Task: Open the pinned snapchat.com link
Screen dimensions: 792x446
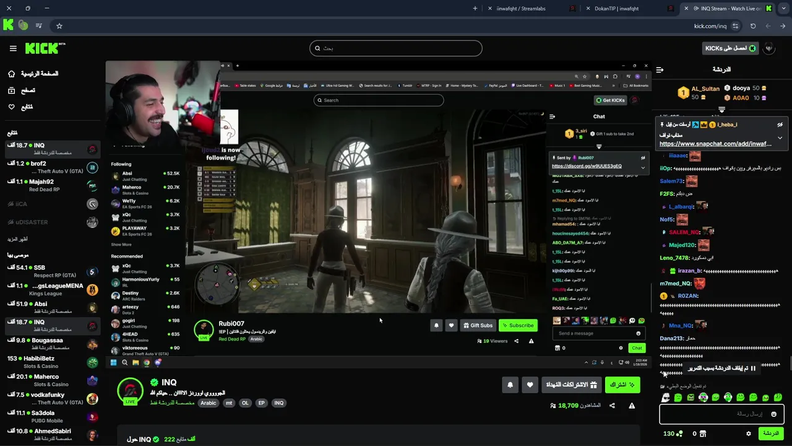Action: [x=715, y=144]
